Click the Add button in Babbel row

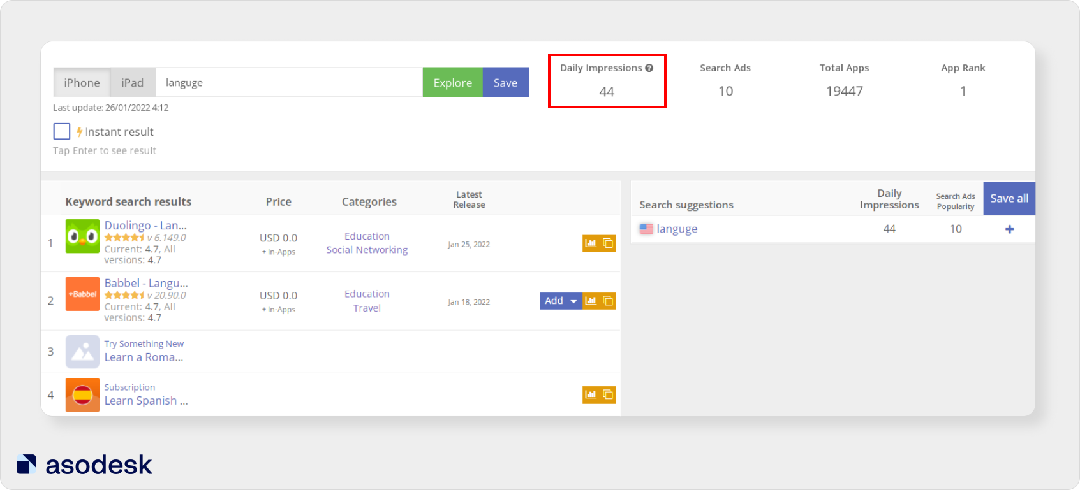(554, 301)
